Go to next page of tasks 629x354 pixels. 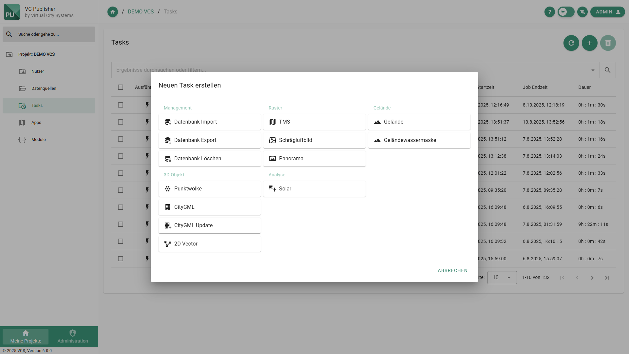pyautogui.click(x=592, y=278)
